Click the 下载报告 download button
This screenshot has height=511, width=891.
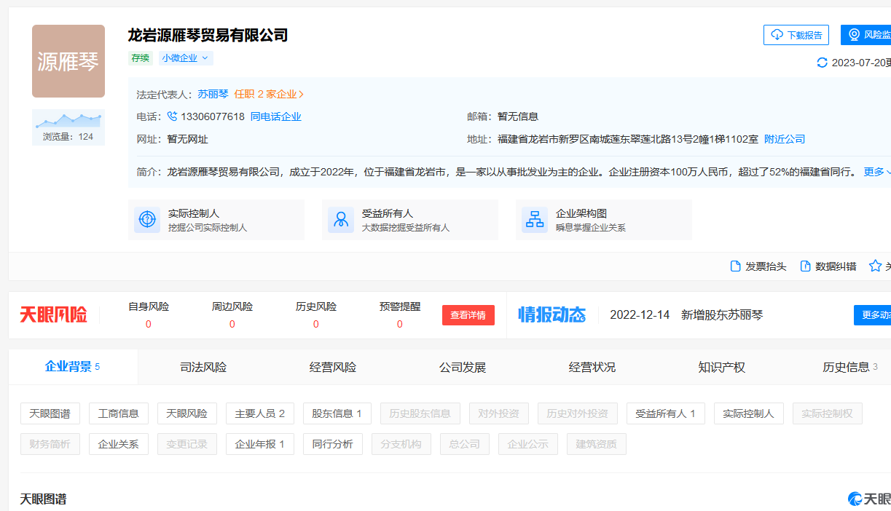796,35
